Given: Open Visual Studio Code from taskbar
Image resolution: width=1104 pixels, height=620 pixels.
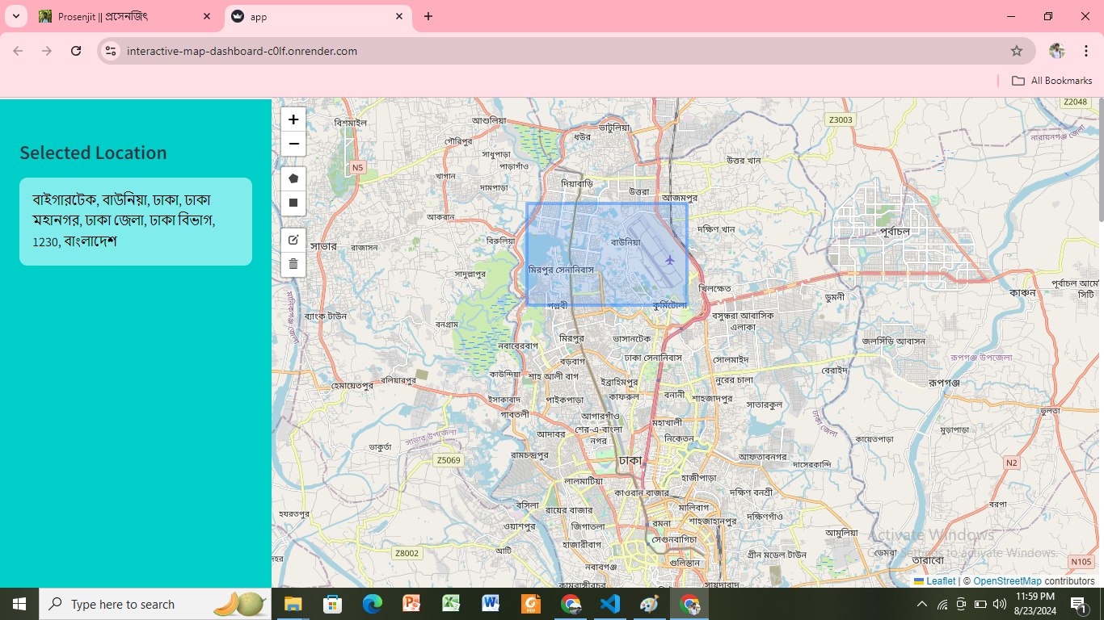Looking at the screenshot, I should tap(610, 604).
